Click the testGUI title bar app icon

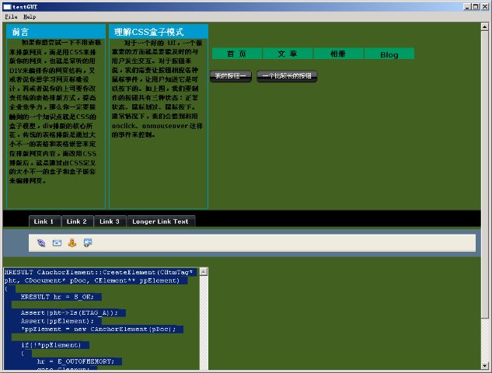pos(6,5)
